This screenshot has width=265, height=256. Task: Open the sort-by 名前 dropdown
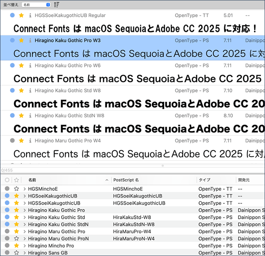tap(36, 5)
